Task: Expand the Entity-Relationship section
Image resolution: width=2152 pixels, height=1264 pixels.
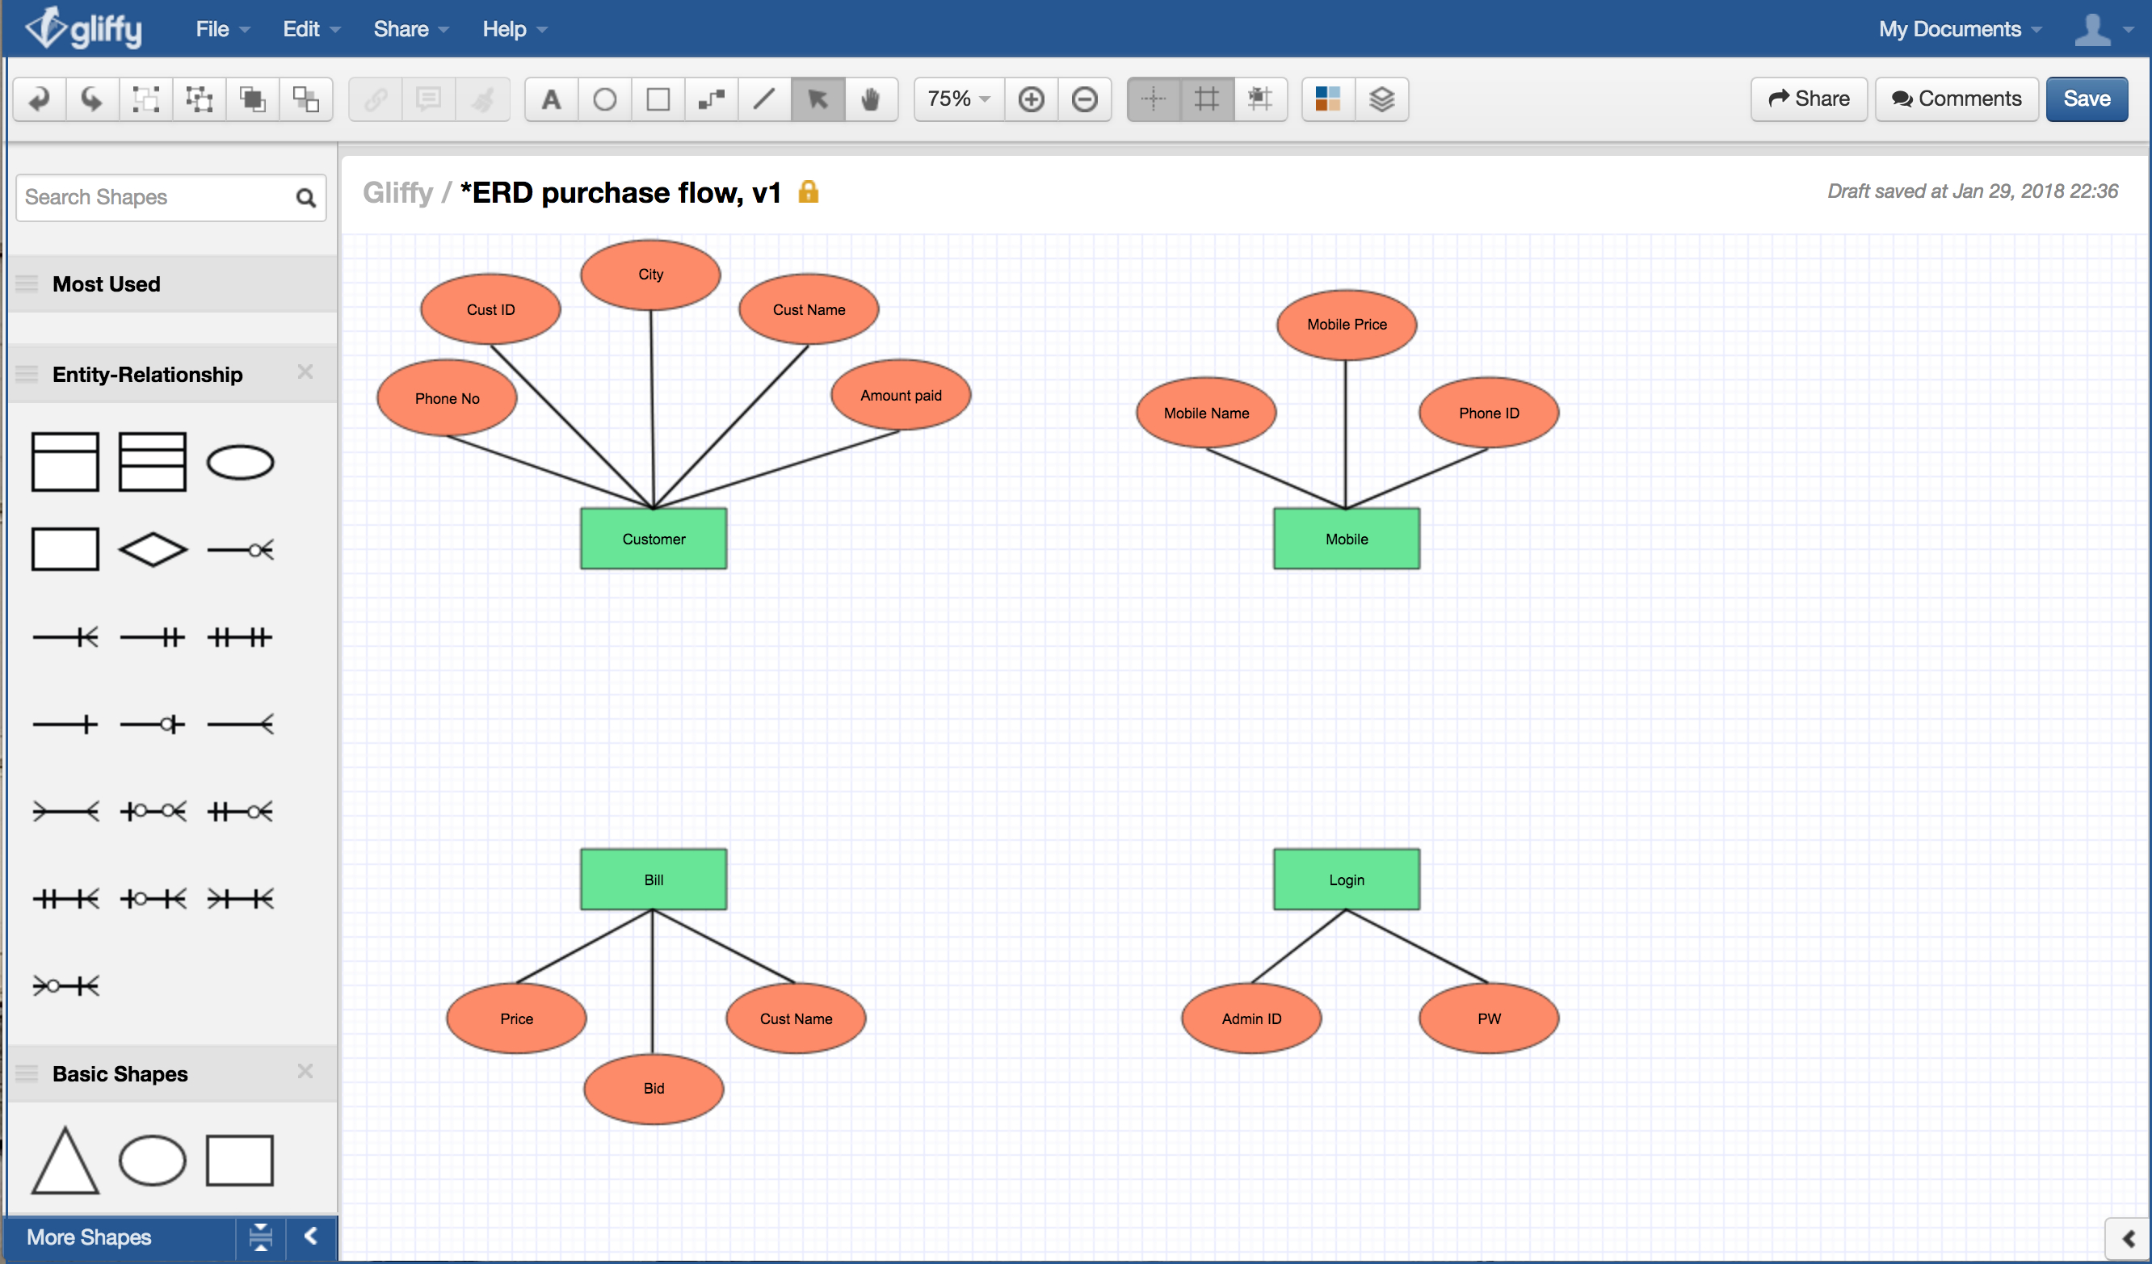Action: (148, 373)
